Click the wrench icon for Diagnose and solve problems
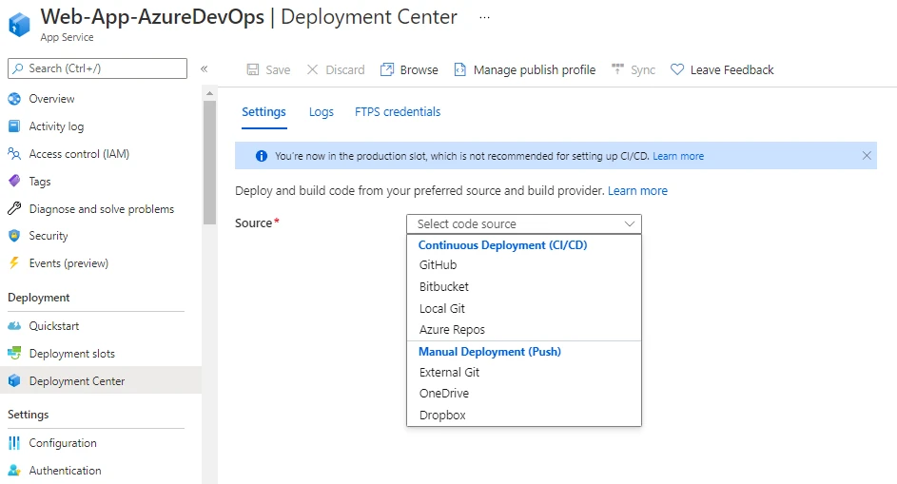897x484 pixels. coord(14,209)
